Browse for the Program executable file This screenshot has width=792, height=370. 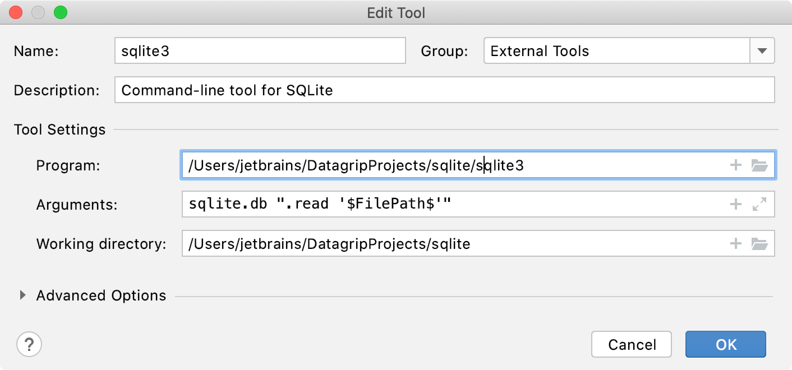[x=761, y=165]
